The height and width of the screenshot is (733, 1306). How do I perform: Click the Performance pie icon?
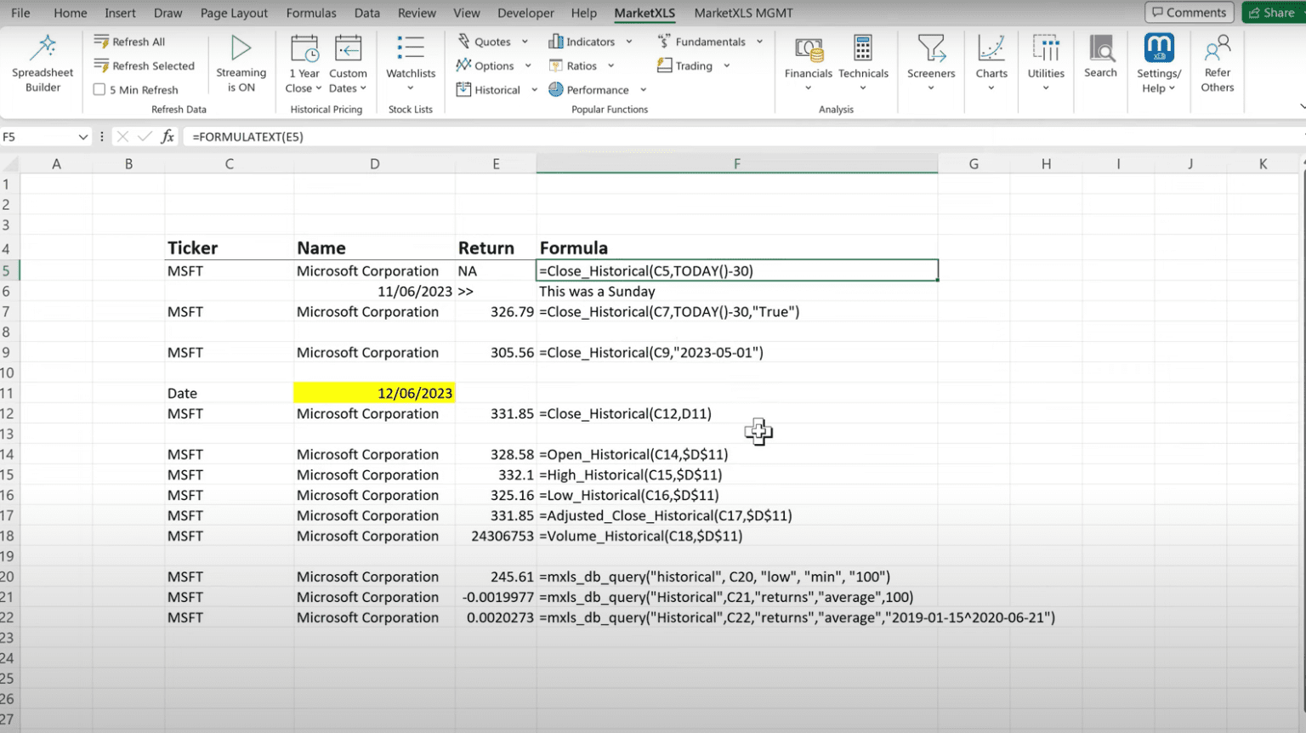[555, 89]
